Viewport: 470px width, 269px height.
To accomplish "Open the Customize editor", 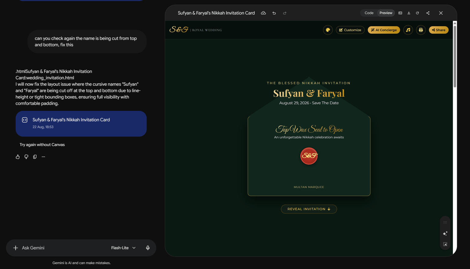I will coord(350,30).
